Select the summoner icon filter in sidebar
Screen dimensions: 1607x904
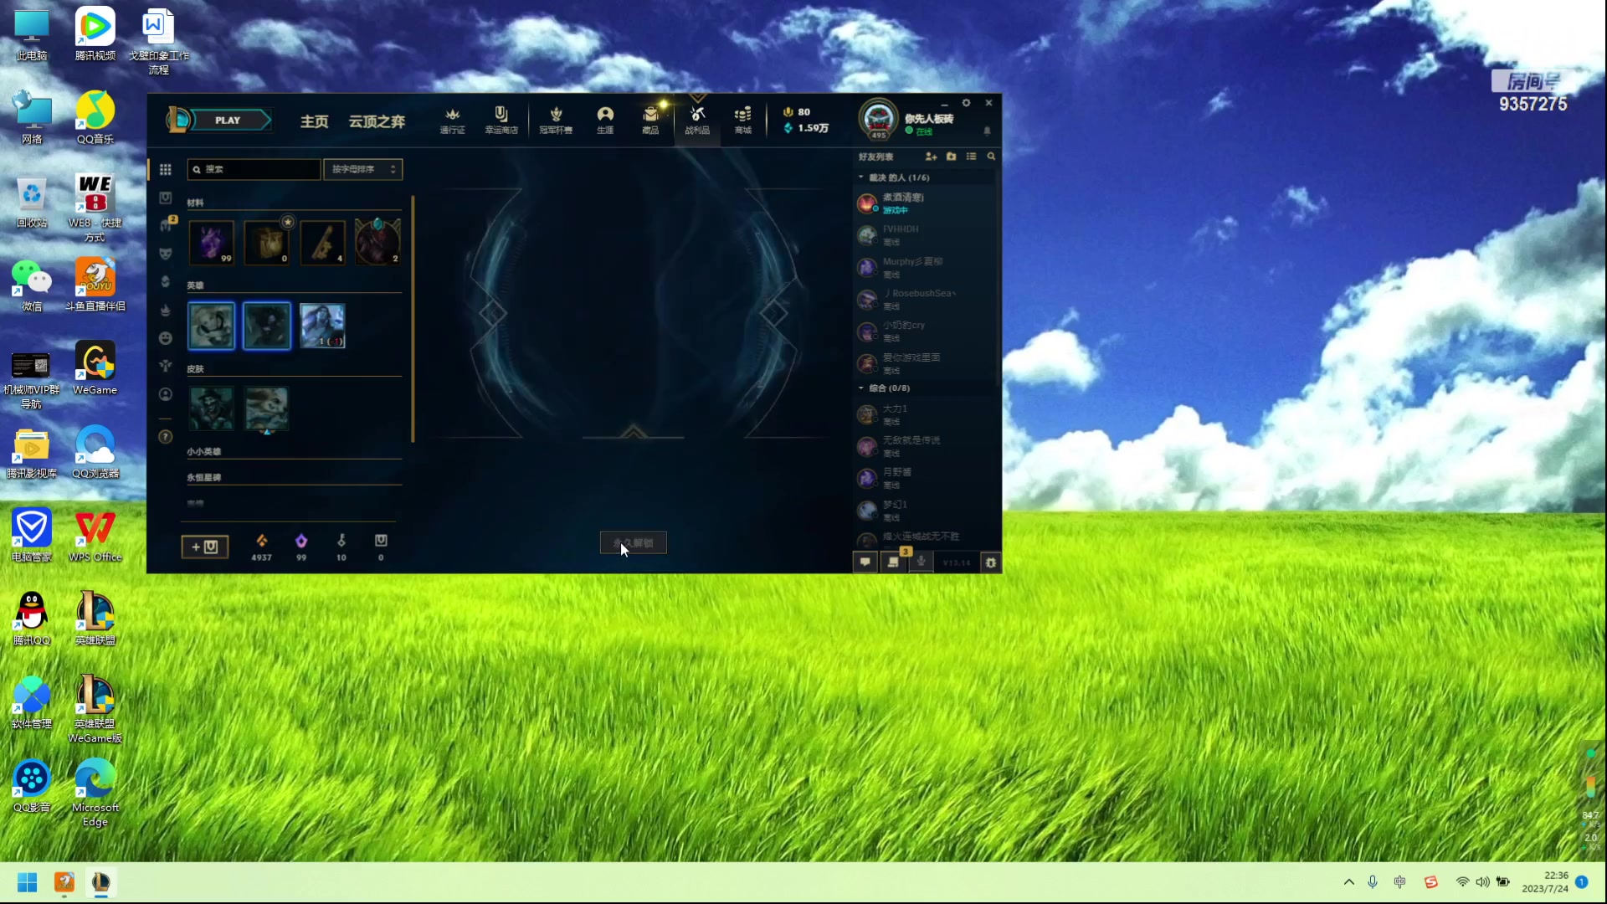pyautogui.click(x=166, y=394)
